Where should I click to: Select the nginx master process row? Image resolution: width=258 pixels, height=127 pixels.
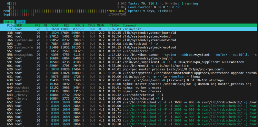click(x=128, y=84)
